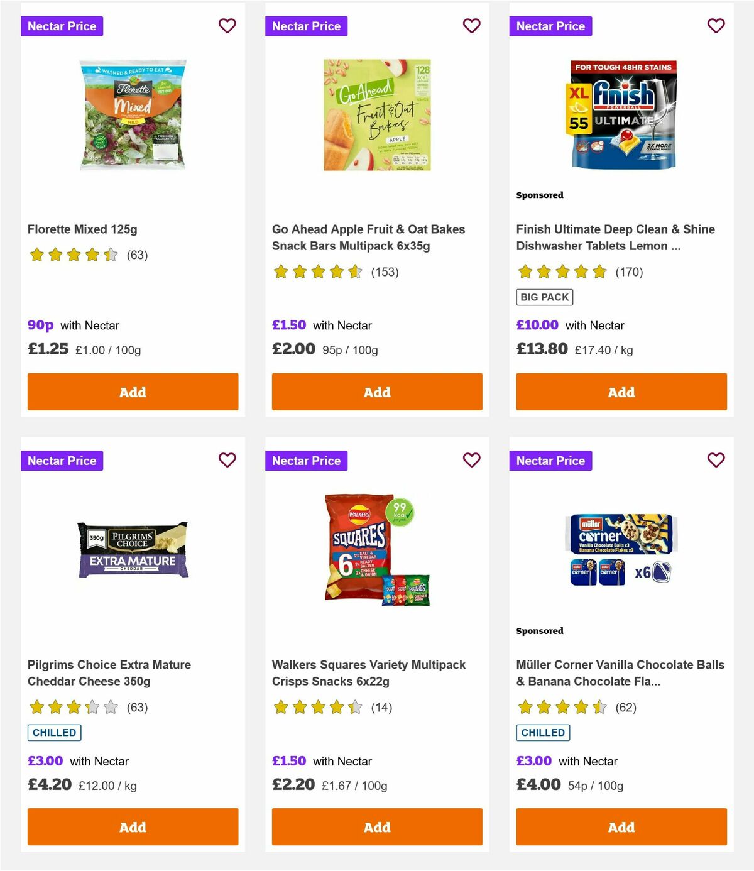Click the heart on Müller Corner product
This screenshot has width=754, height=871.
(x=716, y=461)
